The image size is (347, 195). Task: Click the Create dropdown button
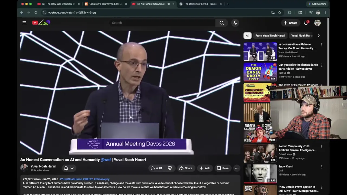tap(290, 23)
